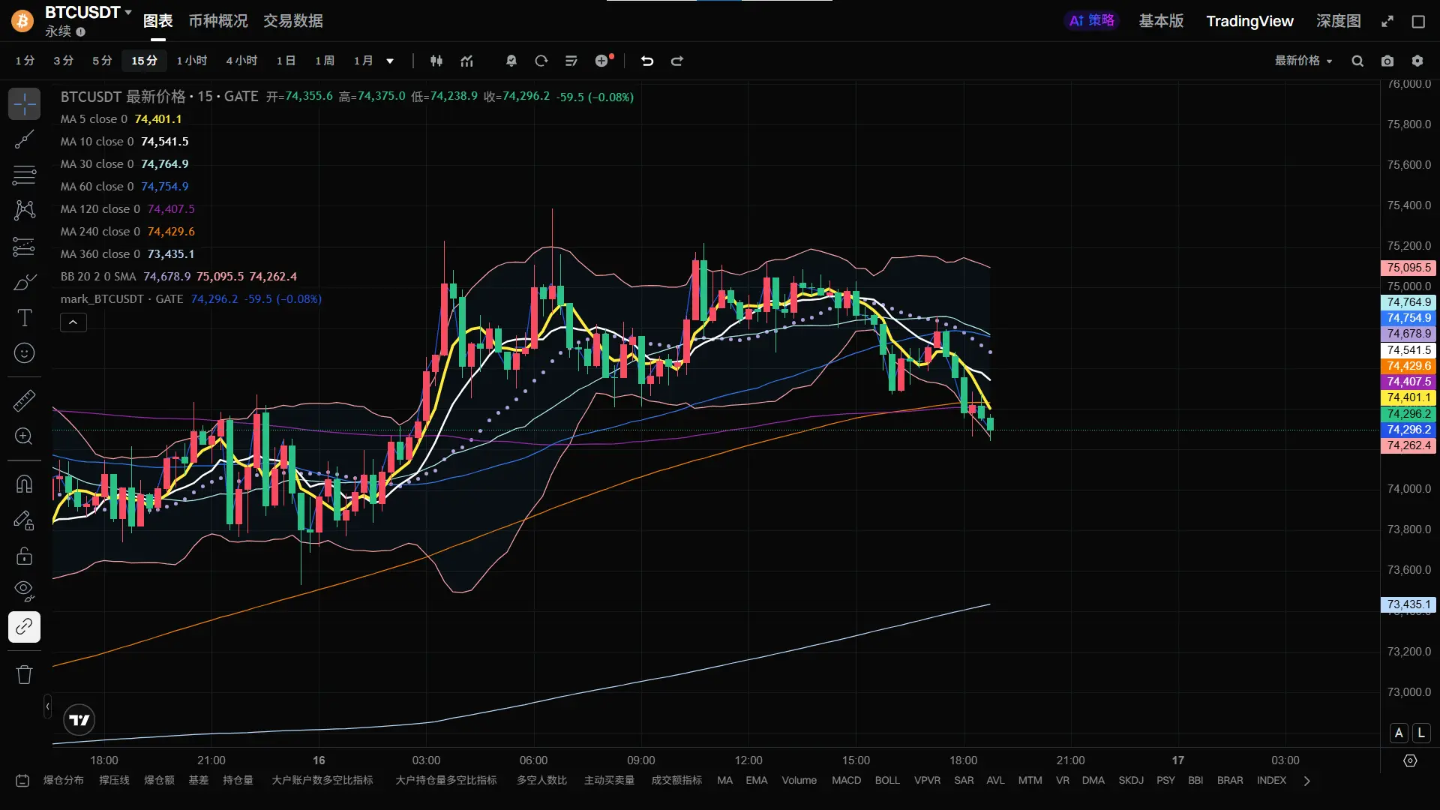The width and height of the screenshot is (1440, 810).
Task: Collapse the indicator legend with the chevron button
Action: (x=73, y=322)
